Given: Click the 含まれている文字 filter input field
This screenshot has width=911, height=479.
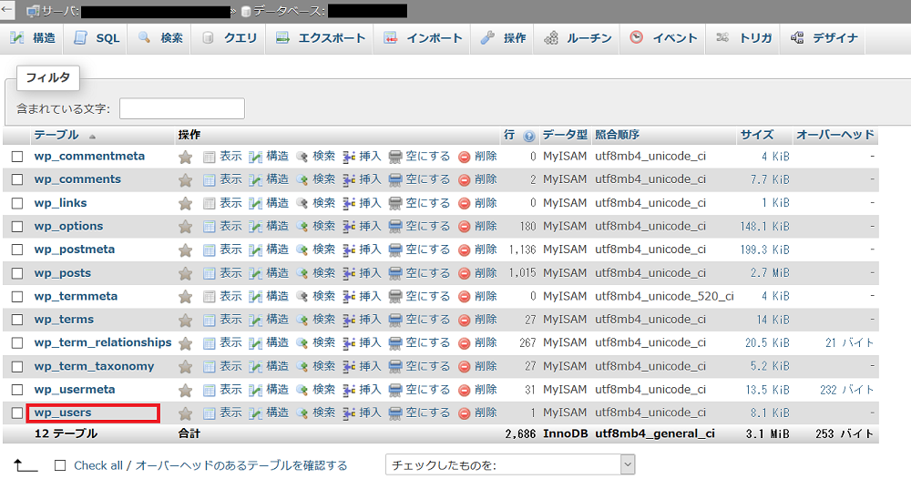Looking at the screenshot, I should point(182,108).
